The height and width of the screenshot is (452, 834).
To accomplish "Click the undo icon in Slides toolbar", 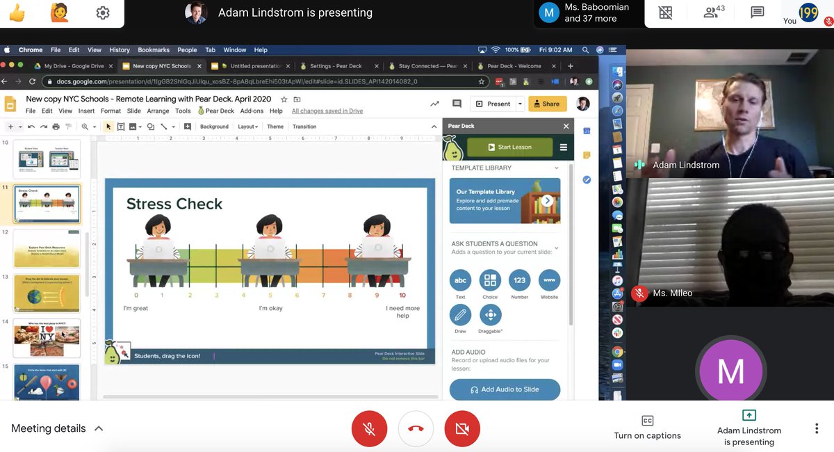I will (32, 127).
